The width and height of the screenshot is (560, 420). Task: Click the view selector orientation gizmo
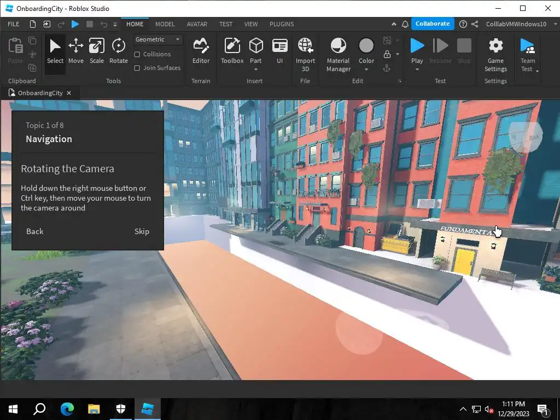pyautogui.click(x=526, y=137)
